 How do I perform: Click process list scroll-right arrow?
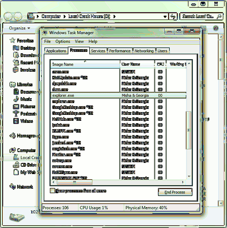183,182
